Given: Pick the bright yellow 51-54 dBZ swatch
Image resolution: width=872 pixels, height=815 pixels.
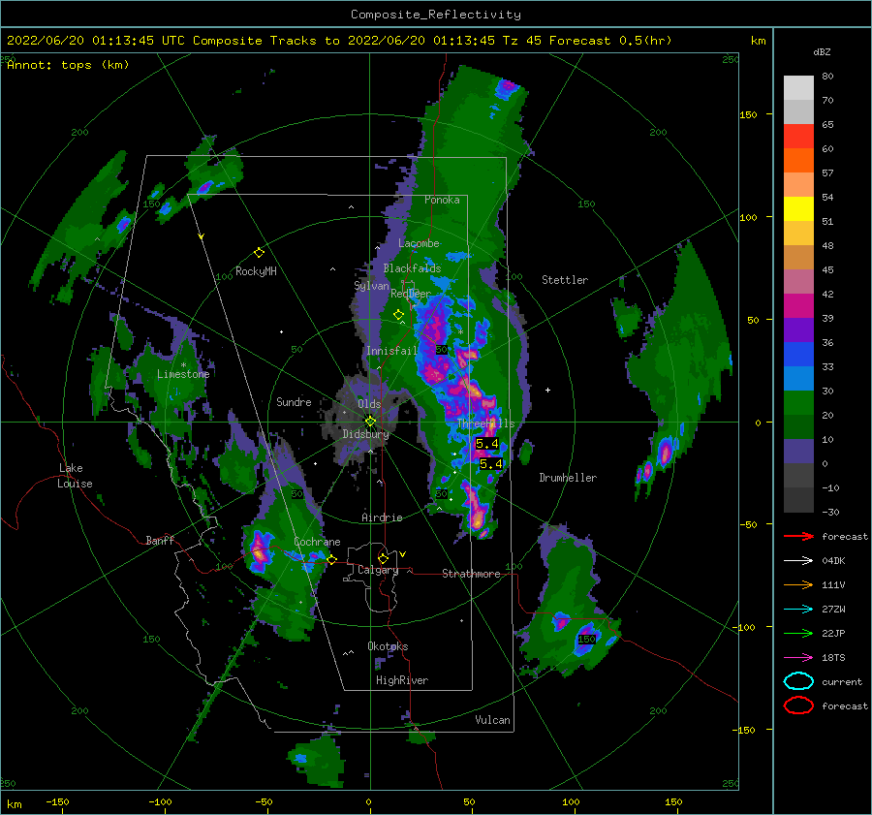Looking at the screenshot, I should point(798,209).
